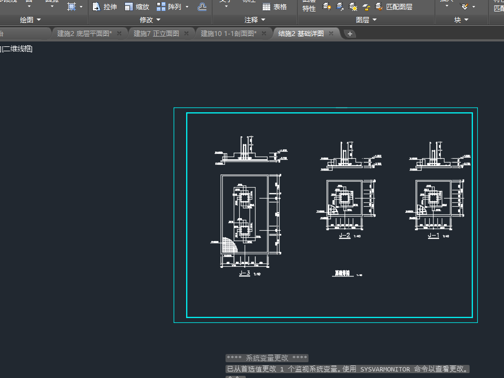Click the J-1 foundation plan drawing
504x378 pixels.
pos(433,199)
